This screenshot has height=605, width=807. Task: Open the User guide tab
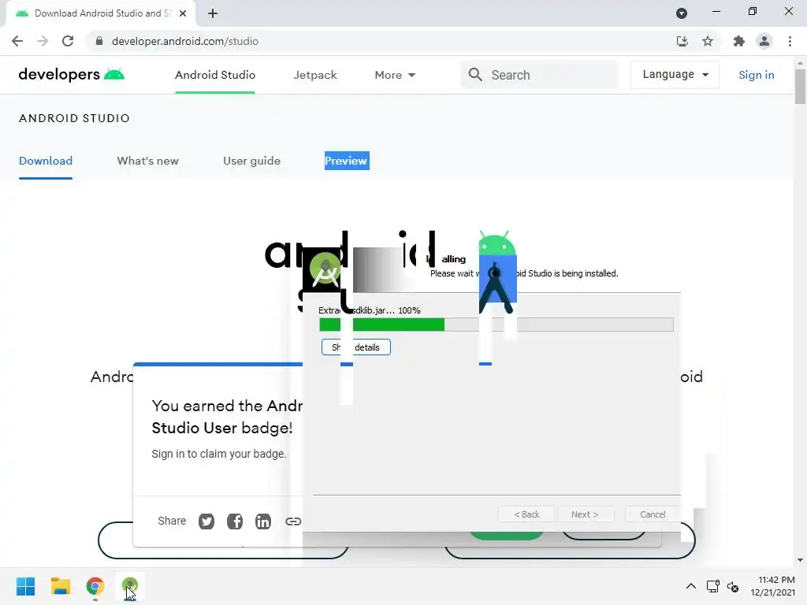click(251, 161)
